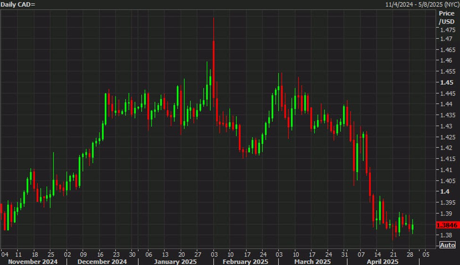This screenshot has width=460, height=265.
Task: Click the 1.45 price level on axis
Action: 446,83
